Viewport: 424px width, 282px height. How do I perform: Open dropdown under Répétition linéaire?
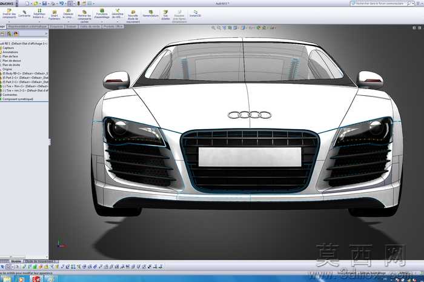39,22
